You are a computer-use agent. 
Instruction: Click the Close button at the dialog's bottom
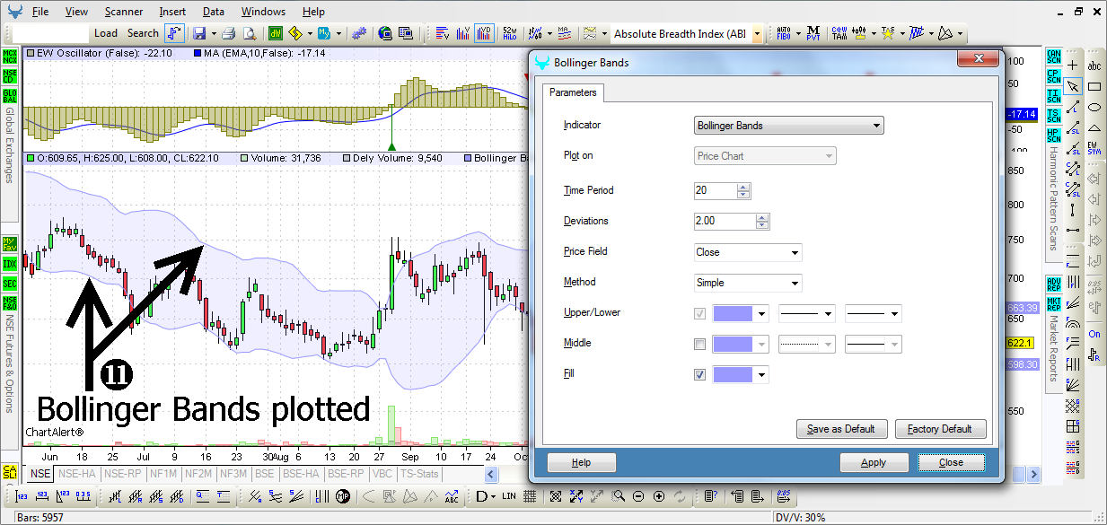pyautogui.click(x=951, y=463)
